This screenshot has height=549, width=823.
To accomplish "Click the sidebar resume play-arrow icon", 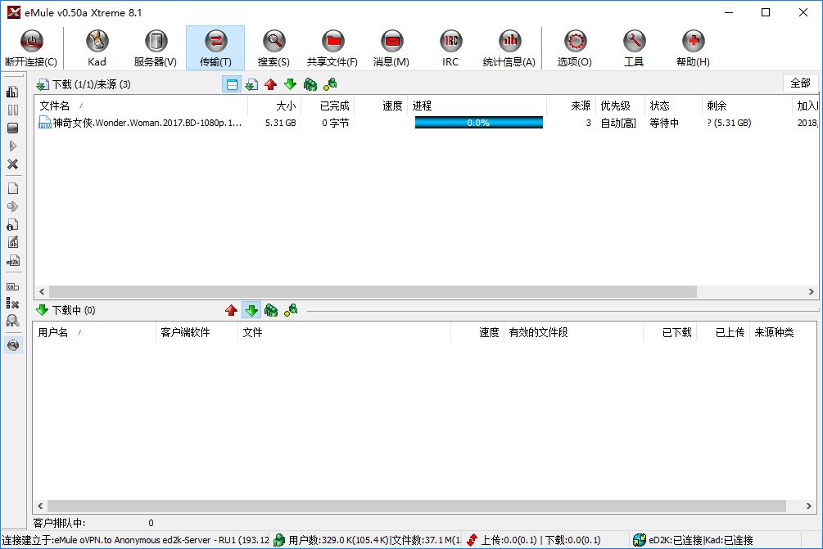I will pos(12,146).
